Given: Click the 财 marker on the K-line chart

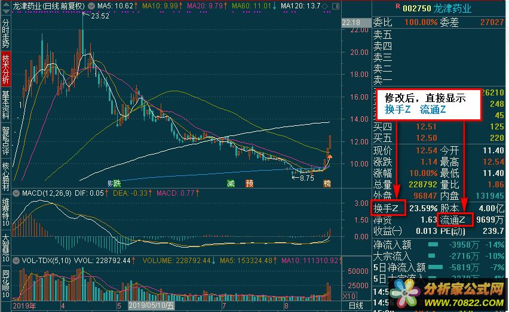Looking at the screenshot, I should [x=110, y=184].
